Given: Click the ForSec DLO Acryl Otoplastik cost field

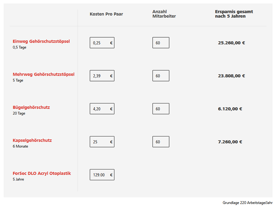Looking at the screenshot, I should pos(102,175).
